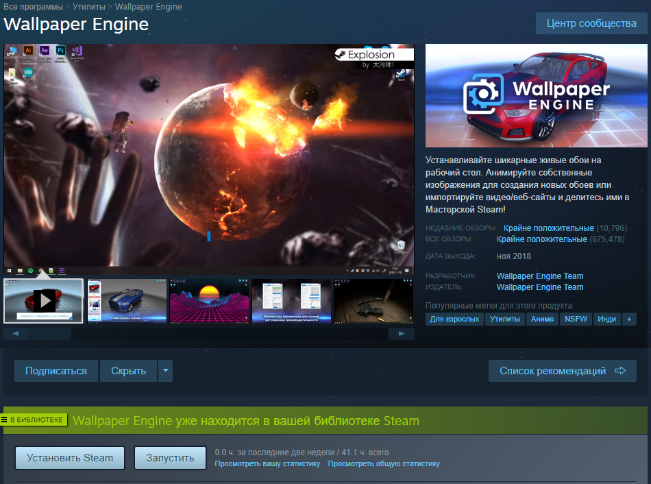Select the Инди tag
Image resolution: width=651 pixels, height=484 pixels.
pos(606,319)
